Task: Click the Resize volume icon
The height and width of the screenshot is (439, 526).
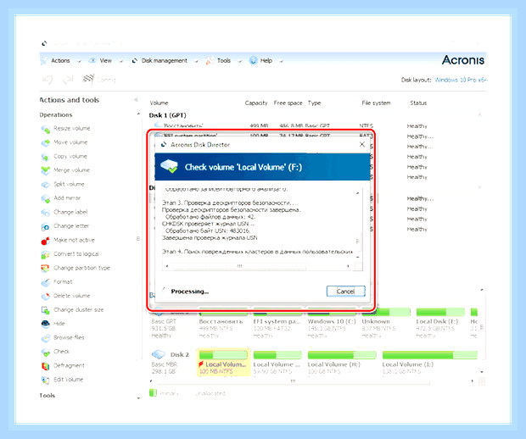Action: (x=46, y=129)
